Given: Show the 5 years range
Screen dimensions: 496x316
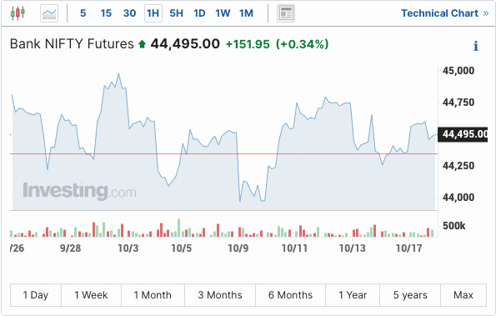Looking at the screenshot, I should (x=410, y=295).
